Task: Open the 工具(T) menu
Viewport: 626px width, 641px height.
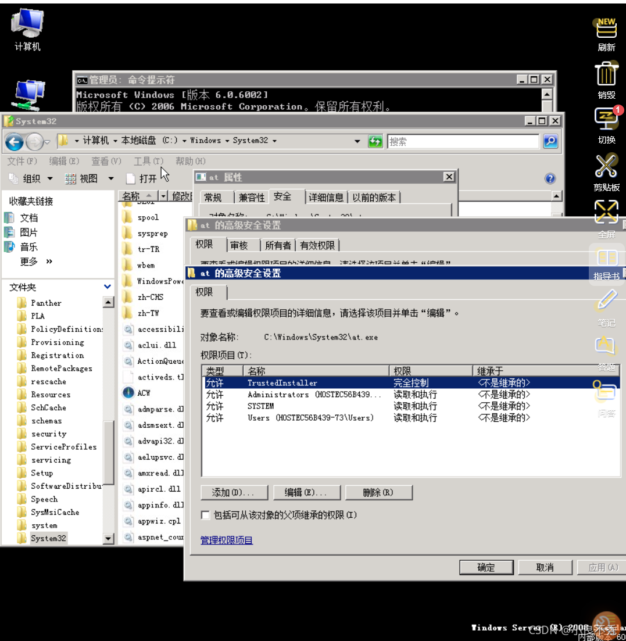Action: click(x=148, y=161)
